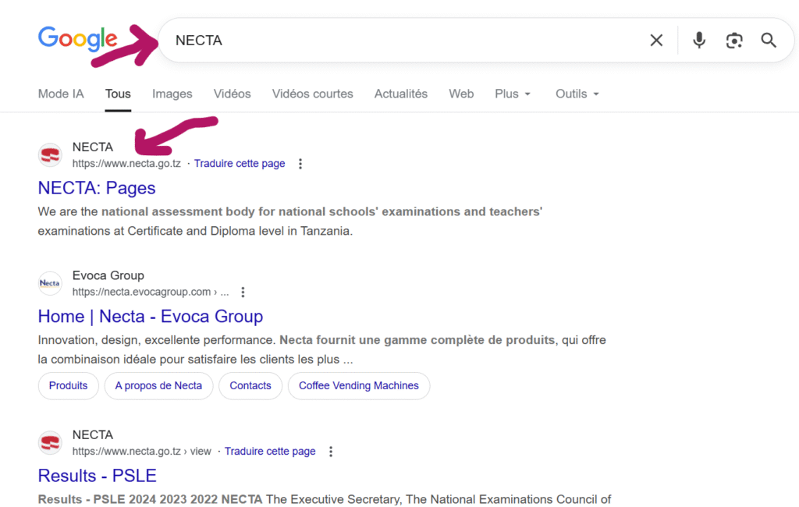Open the NECTA: Pages result link

tap(97, 188)
